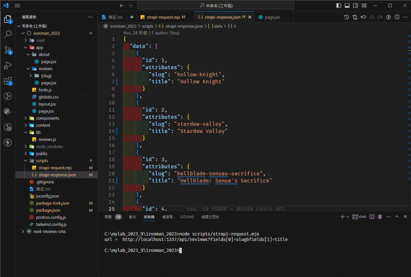Split the editor to the right
The height and width of the screenshot is (277, 411).
tap(397, 17)
